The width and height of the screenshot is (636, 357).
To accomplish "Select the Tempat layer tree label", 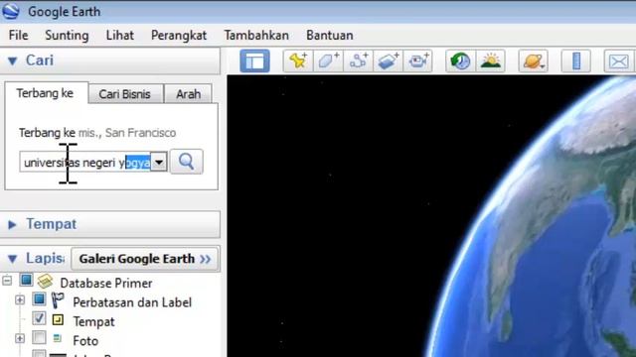I will tap(93, 321).
